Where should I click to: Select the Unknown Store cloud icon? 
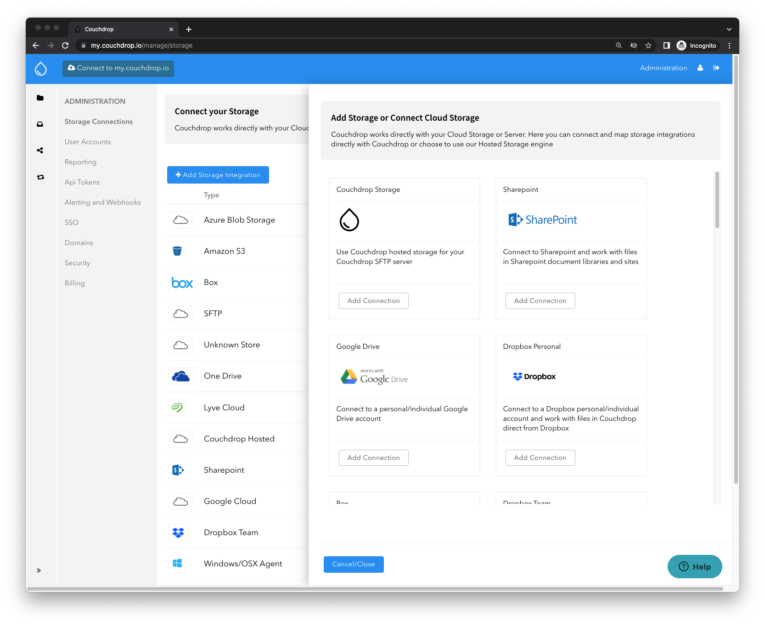coord(180,345)
